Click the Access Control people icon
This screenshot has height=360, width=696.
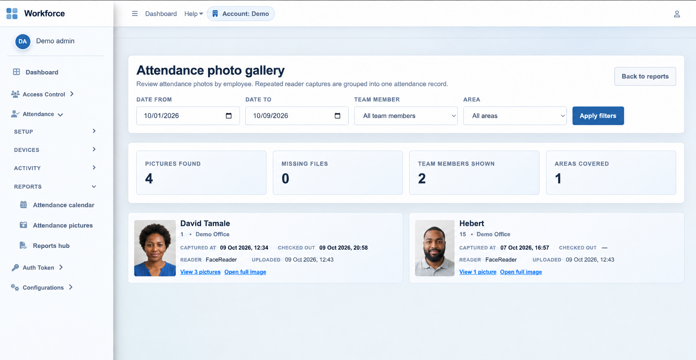(15, 94)
